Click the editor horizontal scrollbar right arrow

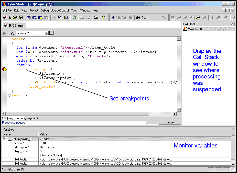[175, 114]
